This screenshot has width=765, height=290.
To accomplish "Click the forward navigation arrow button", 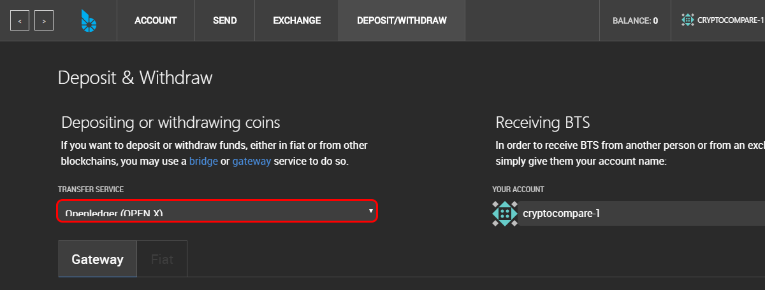I will click(44, 21).
